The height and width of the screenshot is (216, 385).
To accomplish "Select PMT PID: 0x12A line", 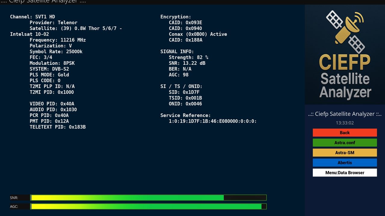I will pos(49,121).
